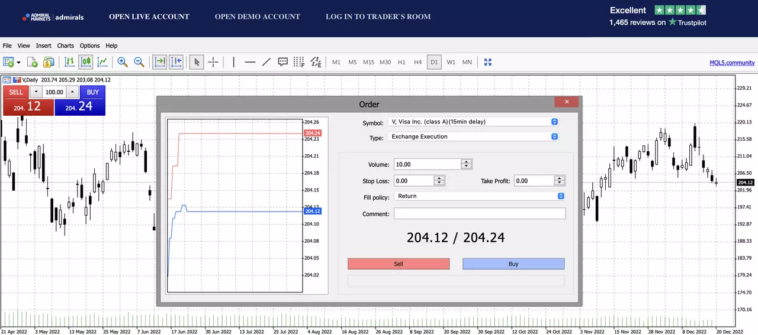Image resolution: width=758 pixels, height=335 pixels.
Task: Open the Symbol dropdown in Order dialog
Action: 473,122
